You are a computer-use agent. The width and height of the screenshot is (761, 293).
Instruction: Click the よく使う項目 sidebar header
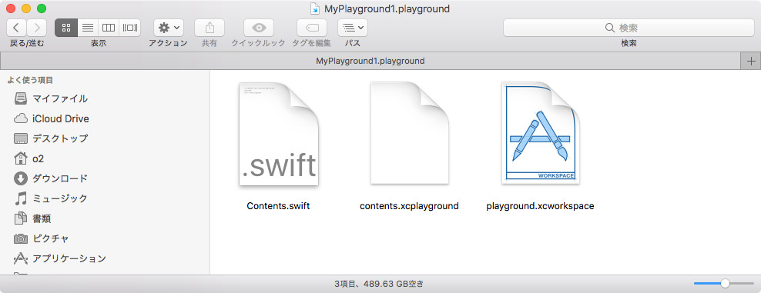point(30,80)
